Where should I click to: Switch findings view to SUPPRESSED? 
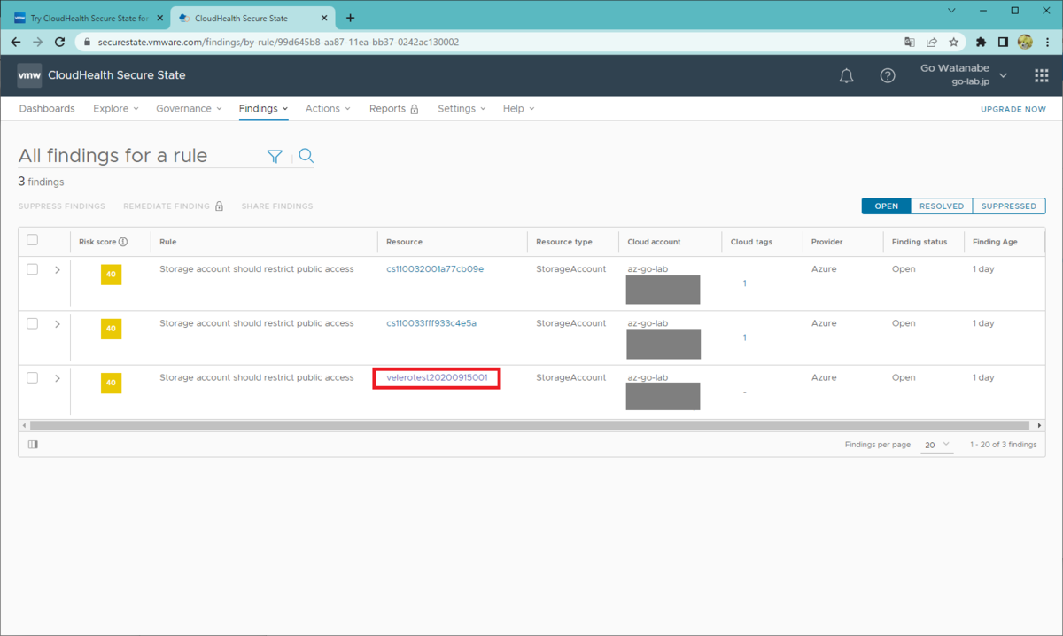tap(1008, 206)
